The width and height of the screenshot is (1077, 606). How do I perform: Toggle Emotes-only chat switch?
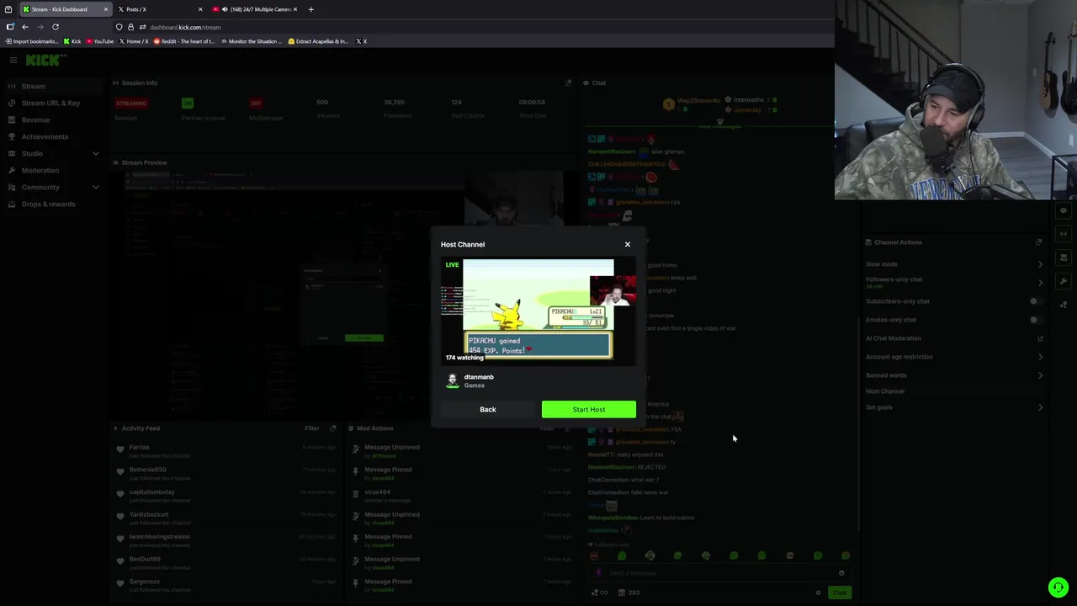tap(1036, 320)
